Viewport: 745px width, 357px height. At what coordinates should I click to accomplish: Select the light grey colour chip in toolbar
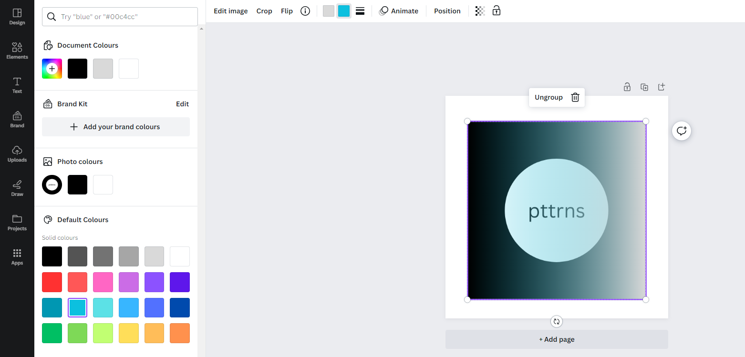click(329, 11)
